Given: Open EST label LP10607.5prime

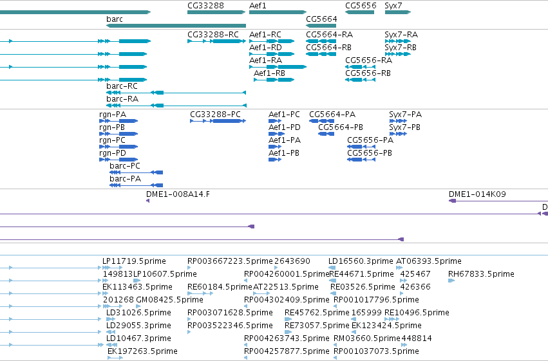Looking at the screenshot, I should coord(165,274).
